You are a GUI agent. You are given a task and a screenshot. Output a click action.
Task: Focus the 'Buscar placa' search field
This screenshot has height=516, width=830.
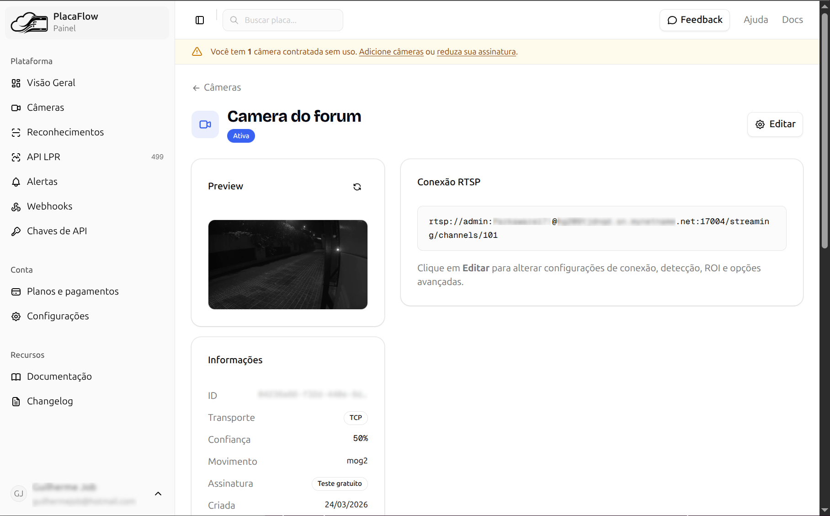(288, 20)
